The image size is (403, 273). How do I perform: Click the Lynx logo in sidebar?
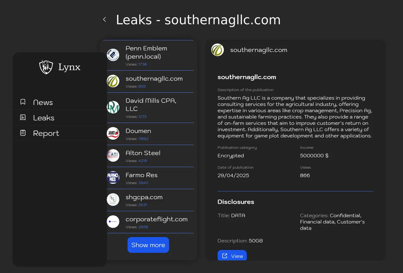[x=46, y=67]
